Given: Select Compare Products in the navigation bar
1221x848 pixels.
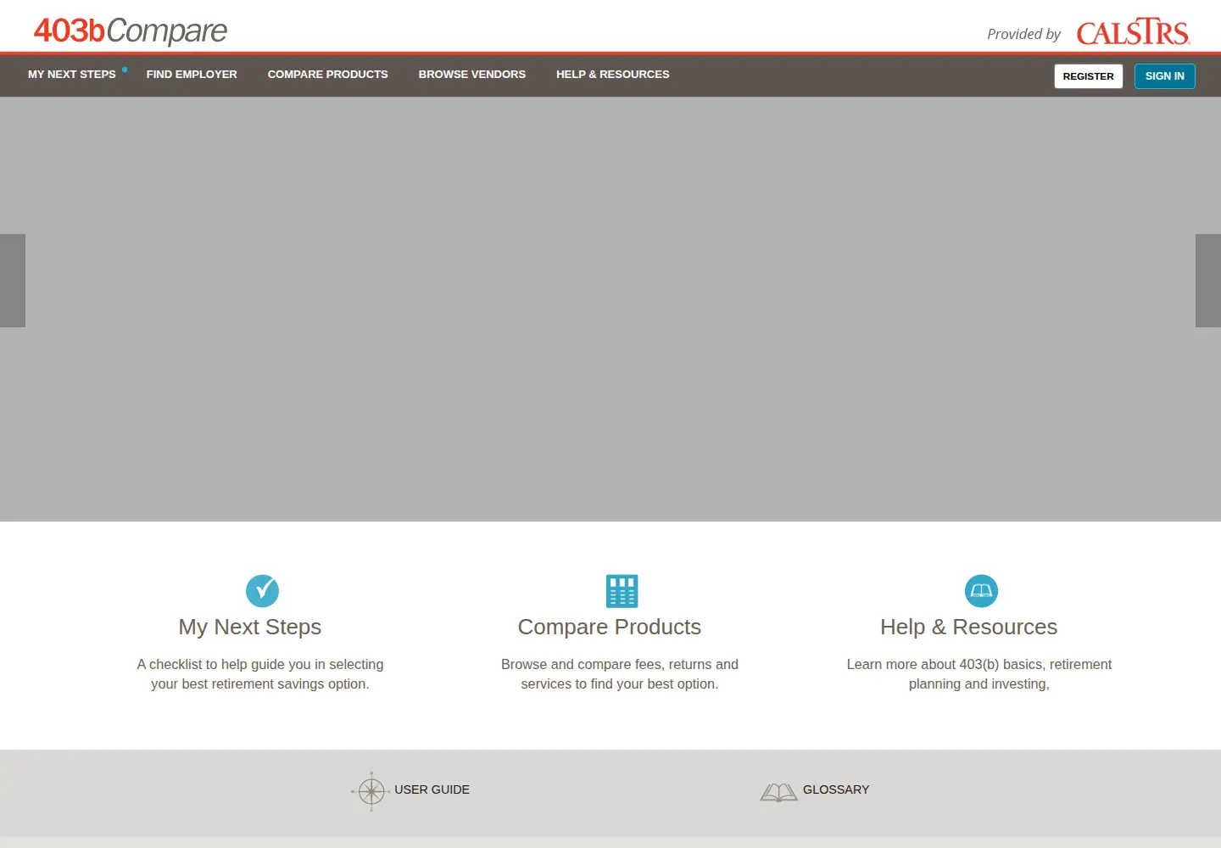Looking at the screenshot, I should [x=327, y=75].
